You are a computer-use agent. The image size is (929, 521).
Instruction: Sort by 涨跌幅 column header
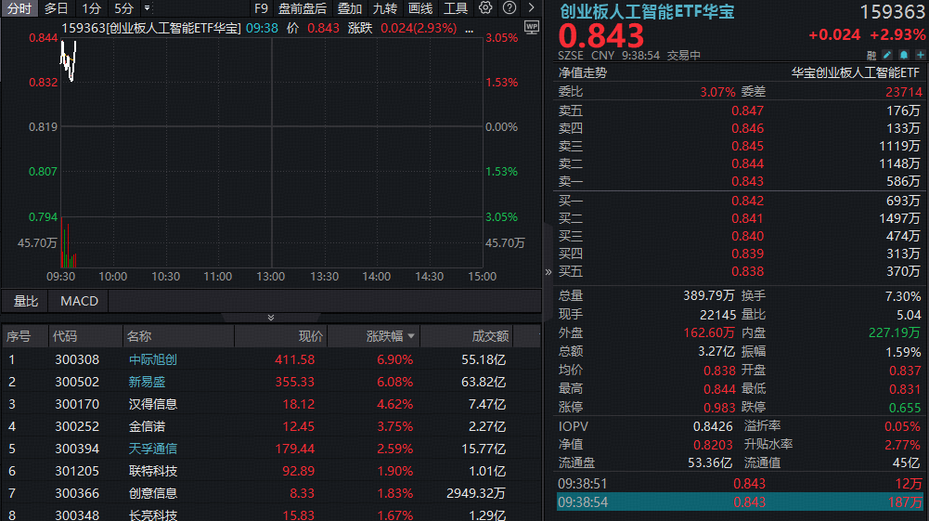tap(384, 336)
